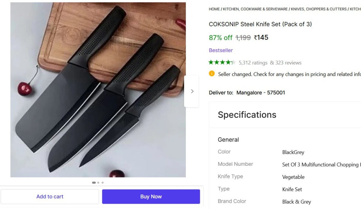This screenshot has width=361, height=209.
Task: Select the first image carousel dot
Action: (x=94, y=183)
